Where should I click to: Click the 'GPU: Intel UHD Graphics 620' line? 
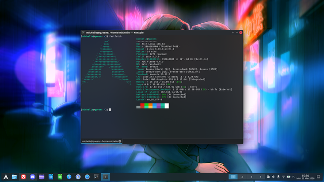(x=171, y=79)
